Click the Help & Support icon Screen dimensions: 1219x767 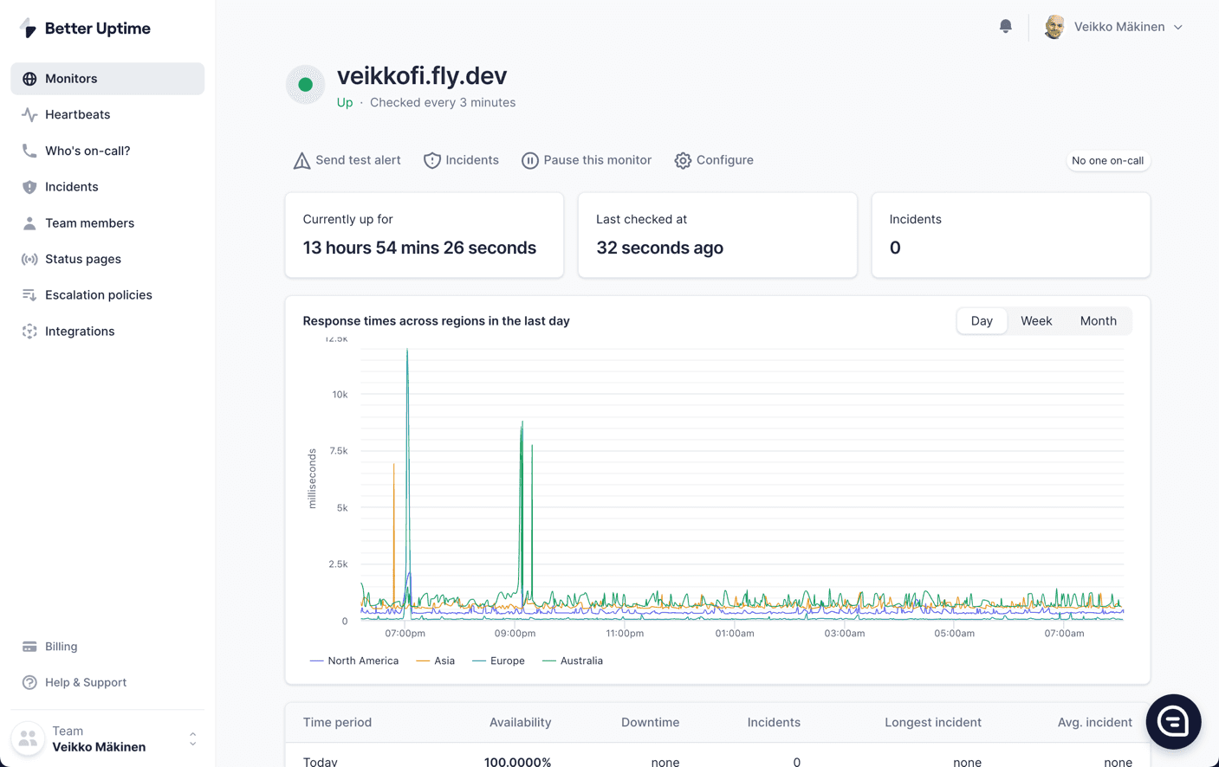[x=29, y=682]
